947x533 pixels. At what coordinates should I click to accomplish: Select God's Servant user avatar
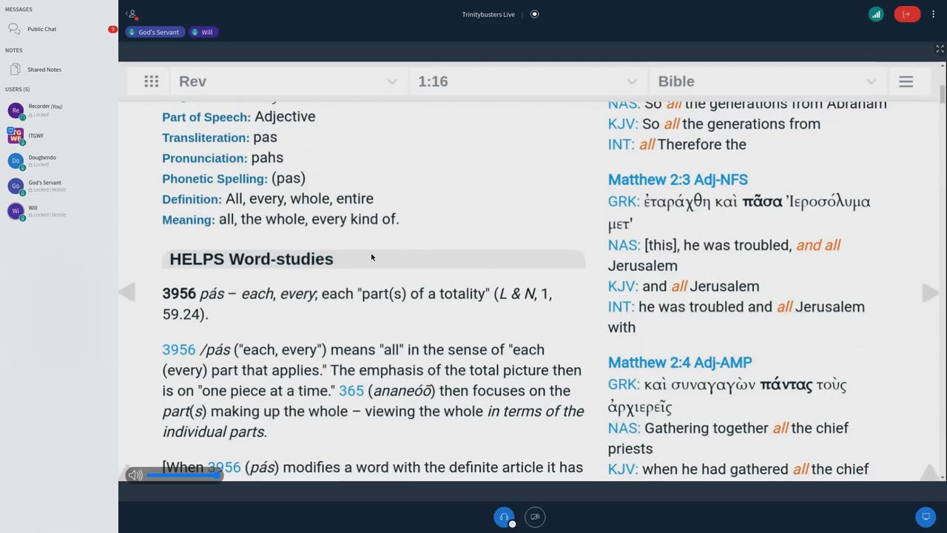pyautogui.click(x=16, y=186)
